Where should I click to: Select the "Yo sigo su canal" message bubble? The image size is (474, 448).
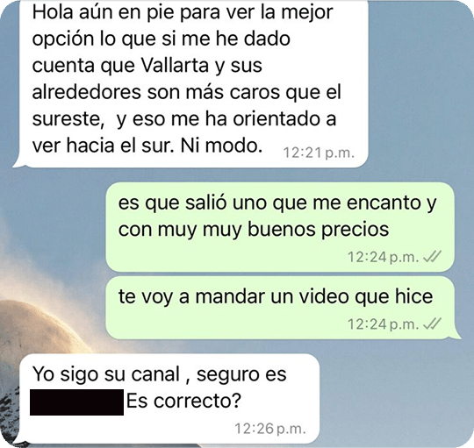(x=167, y=399)
